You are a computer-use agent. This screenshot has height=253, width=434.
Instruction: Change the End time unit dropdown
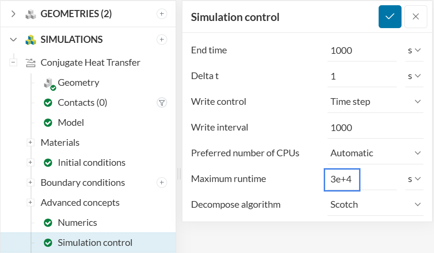point(414,50)
